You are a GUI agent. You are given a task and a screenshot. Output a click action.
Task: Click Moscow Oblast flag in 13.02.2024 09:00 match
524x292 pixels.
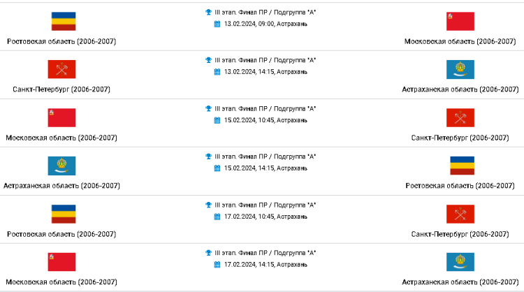pos(460,21)
